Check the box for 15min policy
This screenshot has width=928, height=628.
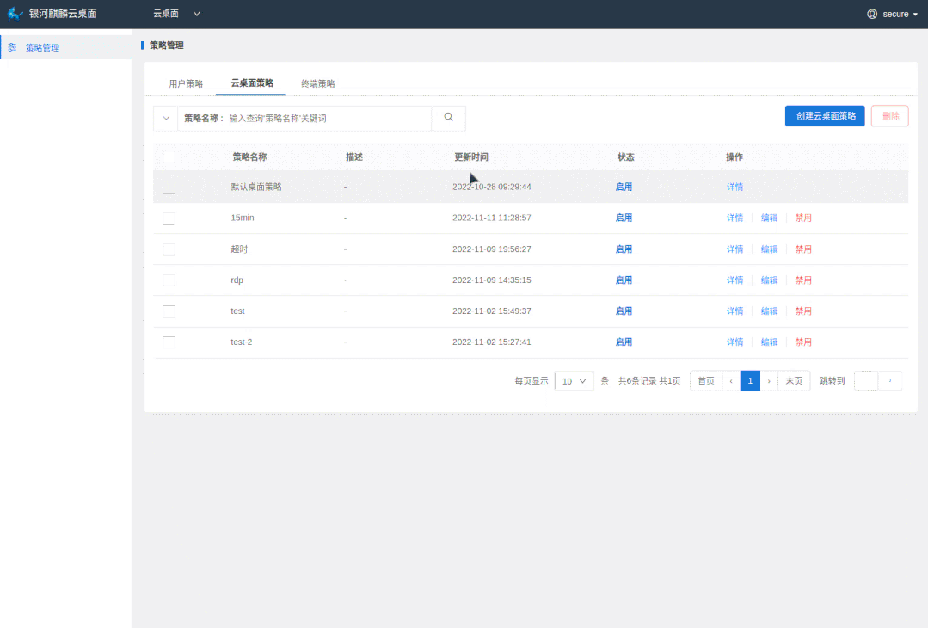169,218
